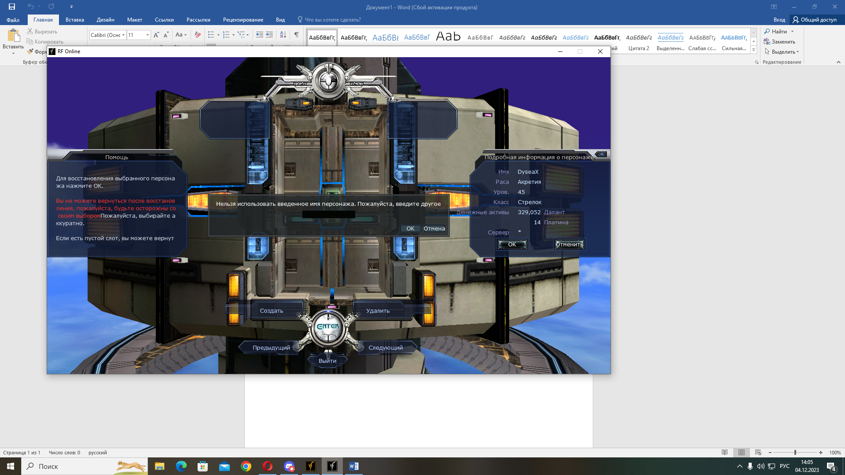
Task: Click the Общий доступ share button
Action: click(815, 20)
